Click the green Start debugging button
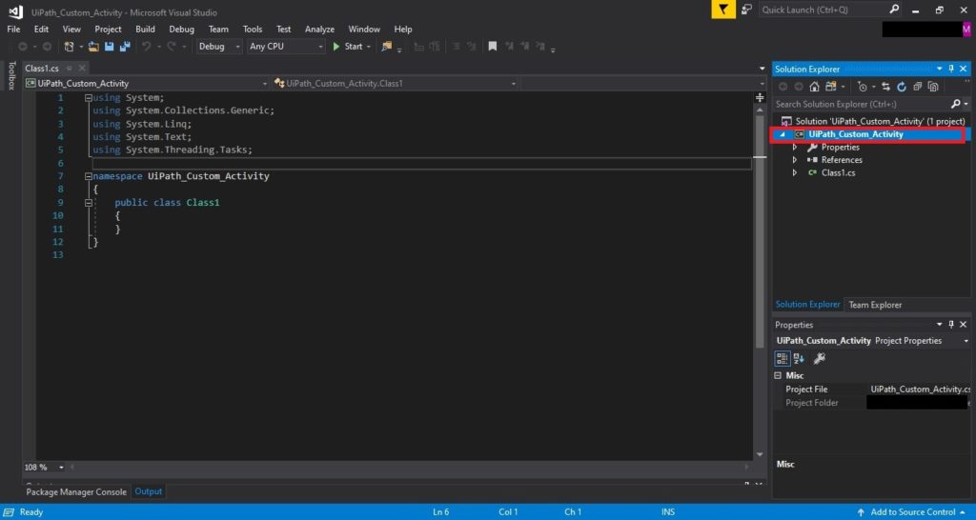This screenshot has height=520, width=976. [x=347, y=47]
